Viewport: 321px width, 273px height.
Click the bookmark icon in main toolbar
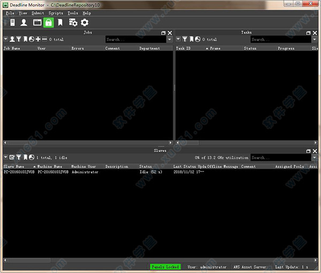(x=60, y=22)
